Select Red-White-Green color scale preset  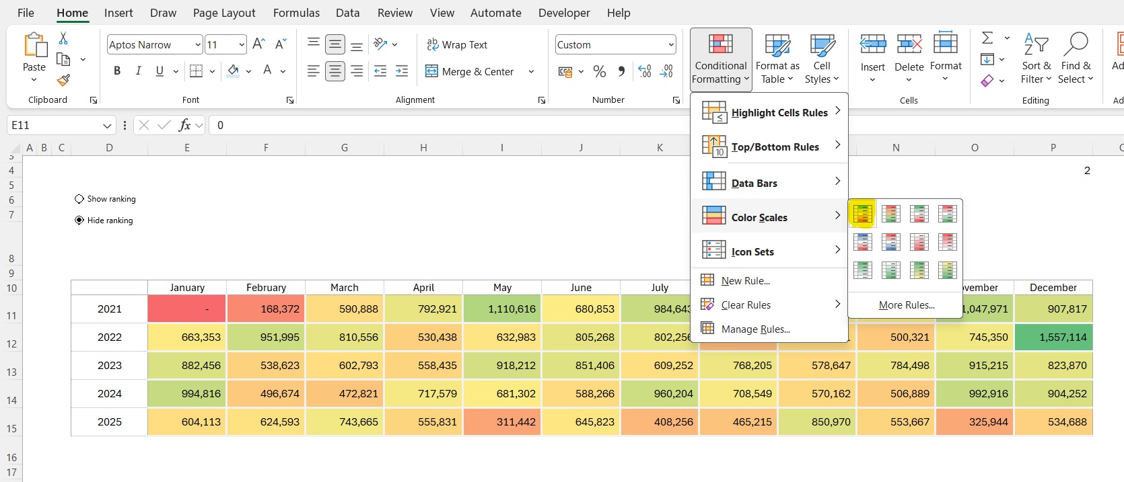947,214
